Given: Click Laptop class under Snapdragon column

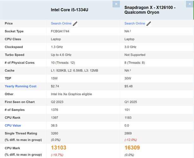Looking at the screenshot, I should point(129,39).
